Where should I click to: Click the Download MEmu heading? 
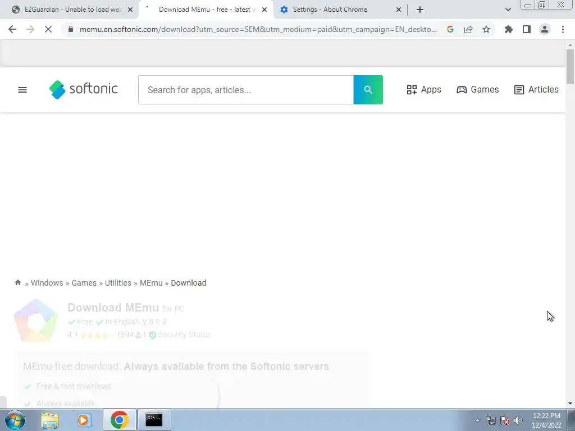click(x=113, y=308)
